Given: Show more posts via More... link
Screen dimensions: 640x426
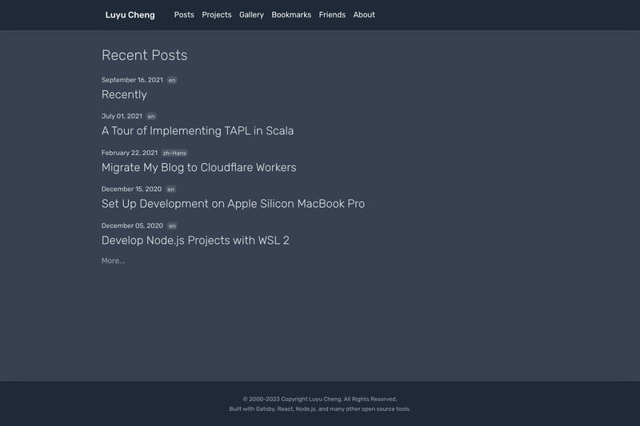Looking at the screenshot, I should pyautogui.click(x=113, y=261).
